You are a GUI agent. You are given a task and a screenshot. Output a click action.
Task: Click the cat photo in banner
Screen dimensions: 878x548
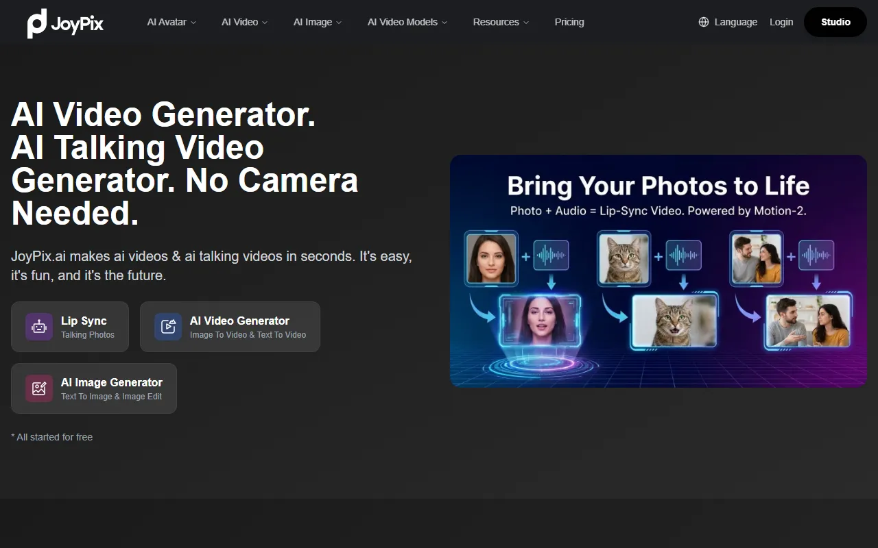coord(623,258)
